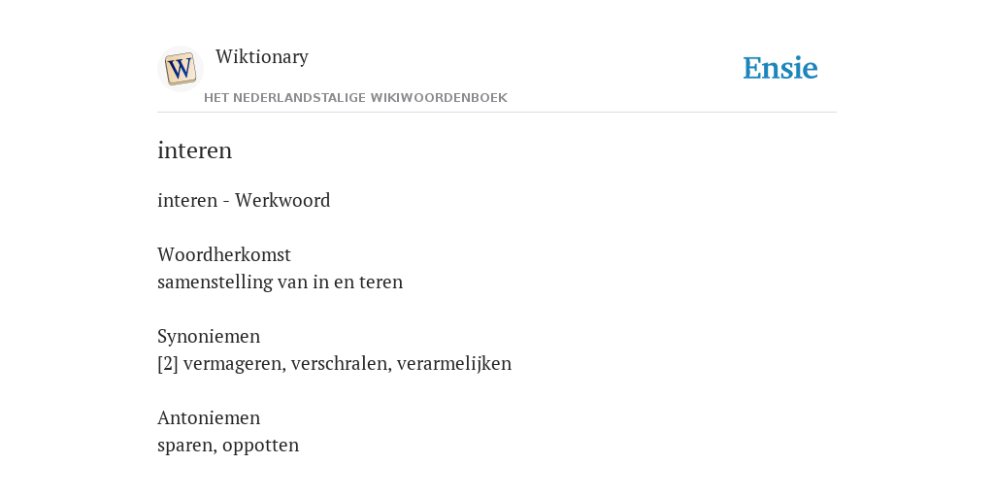Click the Wiktionary W logo icon
This screenshot has width=994, height=497.
point(181,69)
